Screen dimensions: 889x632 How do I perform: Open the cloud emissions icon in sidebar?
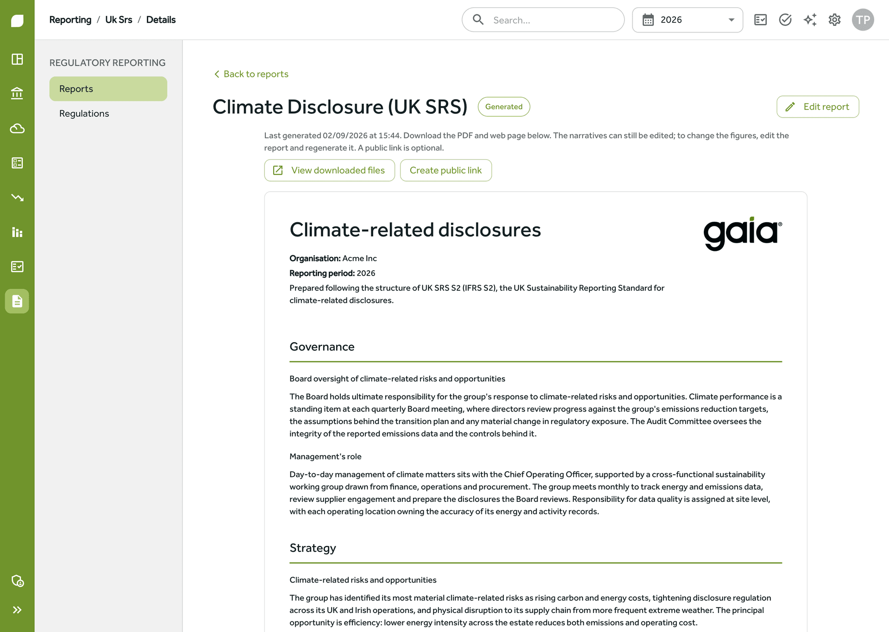pos(17,128)
